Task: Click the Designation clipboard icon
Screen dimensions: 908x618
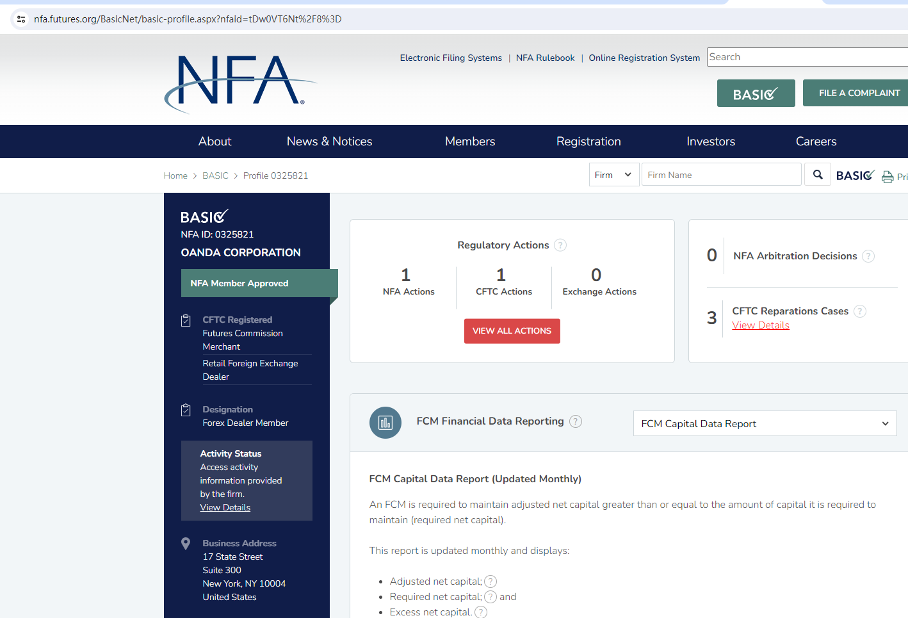Action: pos(186,410)
